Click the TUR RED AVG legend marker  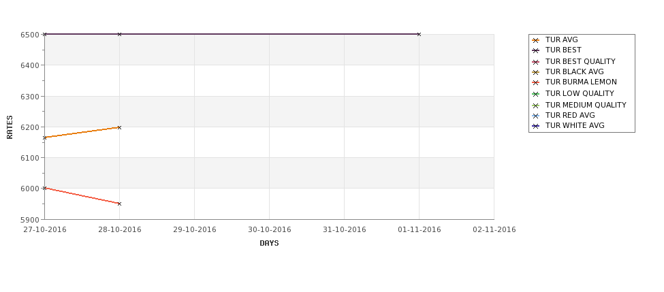tap(536, 116)
